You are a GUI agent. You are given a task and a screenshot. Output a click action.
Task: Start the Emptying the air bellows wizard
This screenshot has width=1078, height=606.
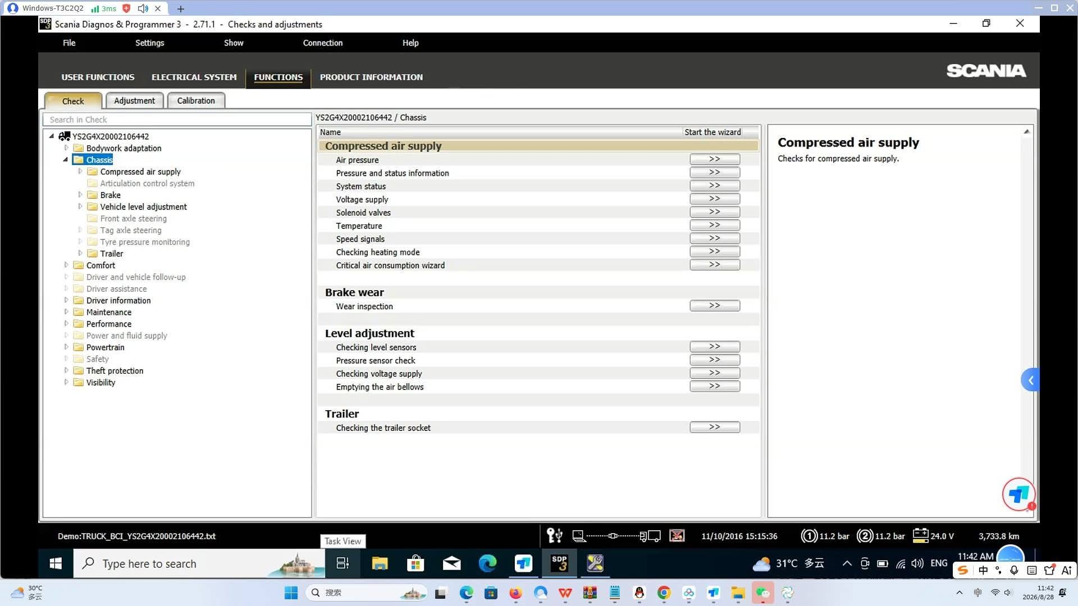(x=715, y=386)
